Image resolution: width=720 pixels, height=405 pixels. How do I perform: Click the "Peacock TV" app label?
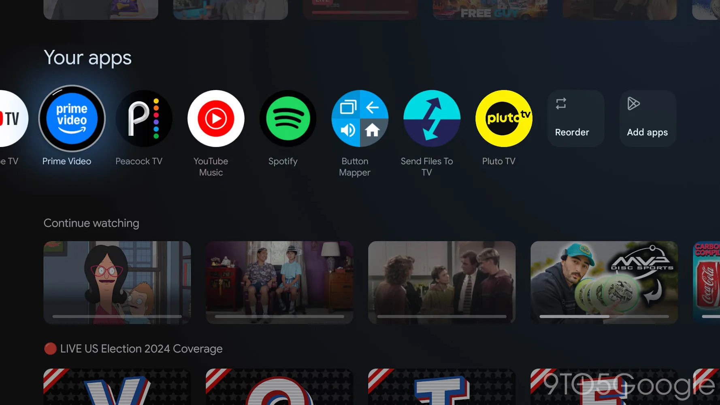point(139,161)
